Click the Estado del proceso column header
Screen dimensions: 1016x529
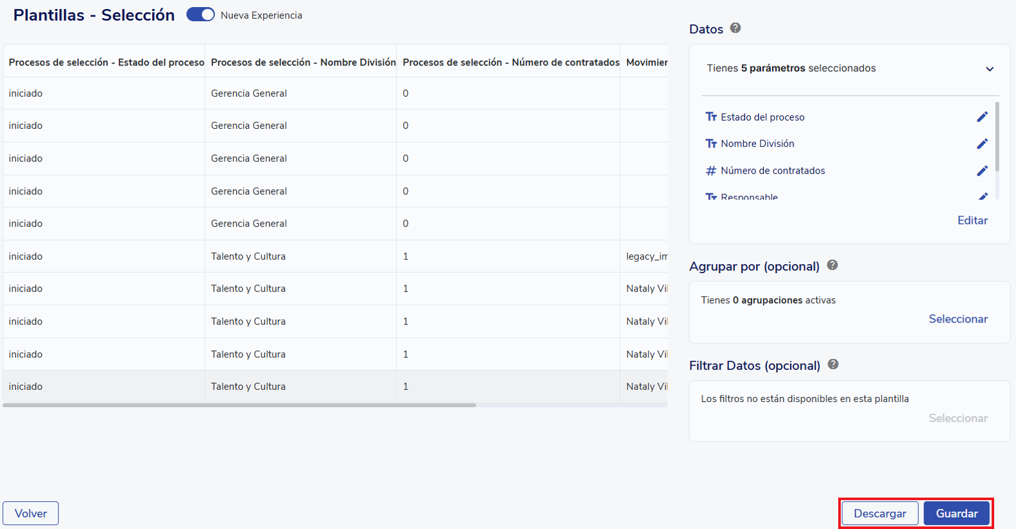click(106, 62)
